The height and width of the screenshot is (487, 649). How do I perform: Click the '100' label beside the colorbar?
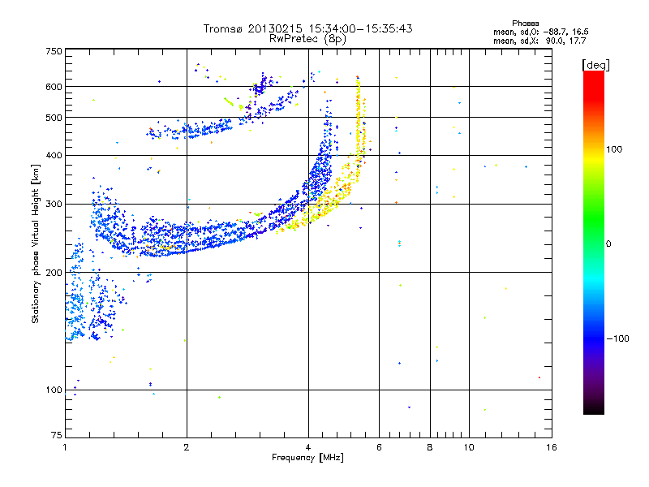coord(614,149)
